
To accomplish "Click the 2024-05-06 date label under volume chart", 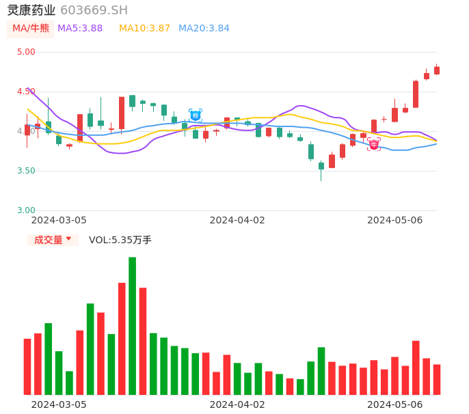I will tap(394, 404).
